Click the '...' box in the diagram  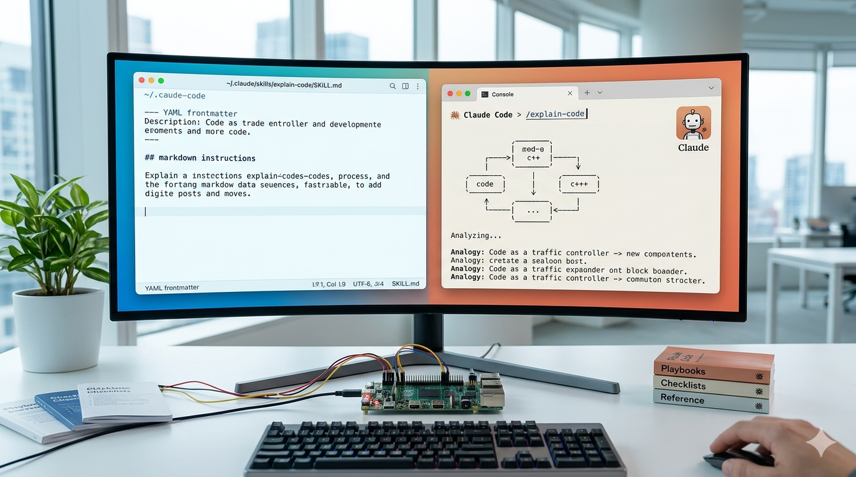click(x=532, y=211)
